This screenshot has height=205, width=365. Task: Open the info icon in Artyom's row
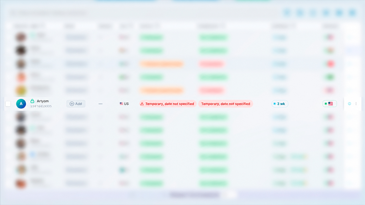coord(350,104)
